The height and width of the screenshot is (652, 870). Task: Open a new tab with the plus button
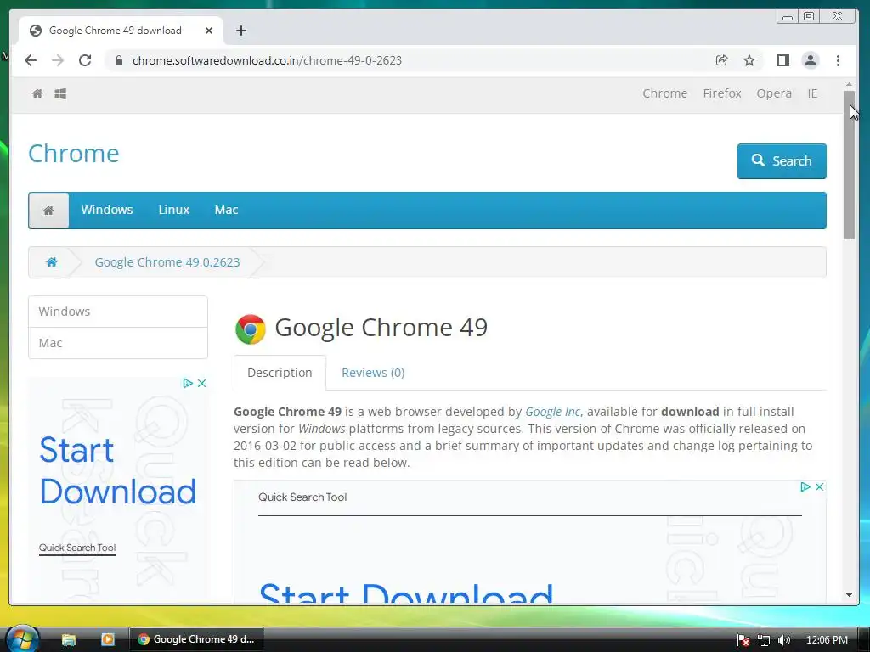[240, 31]
